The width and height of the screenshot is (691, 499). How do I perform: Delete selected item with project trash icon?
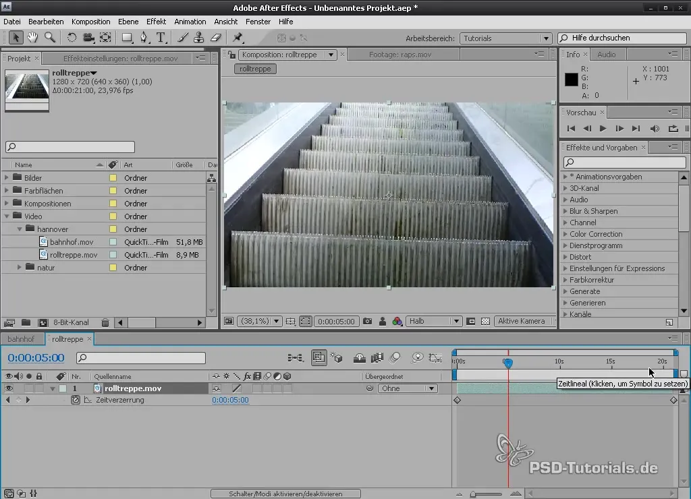[105, 323]
